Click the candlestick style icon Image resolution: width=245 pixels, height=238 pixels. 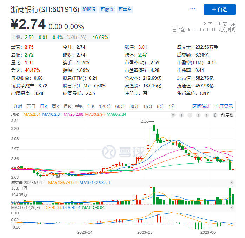click(x=215, y=115)
